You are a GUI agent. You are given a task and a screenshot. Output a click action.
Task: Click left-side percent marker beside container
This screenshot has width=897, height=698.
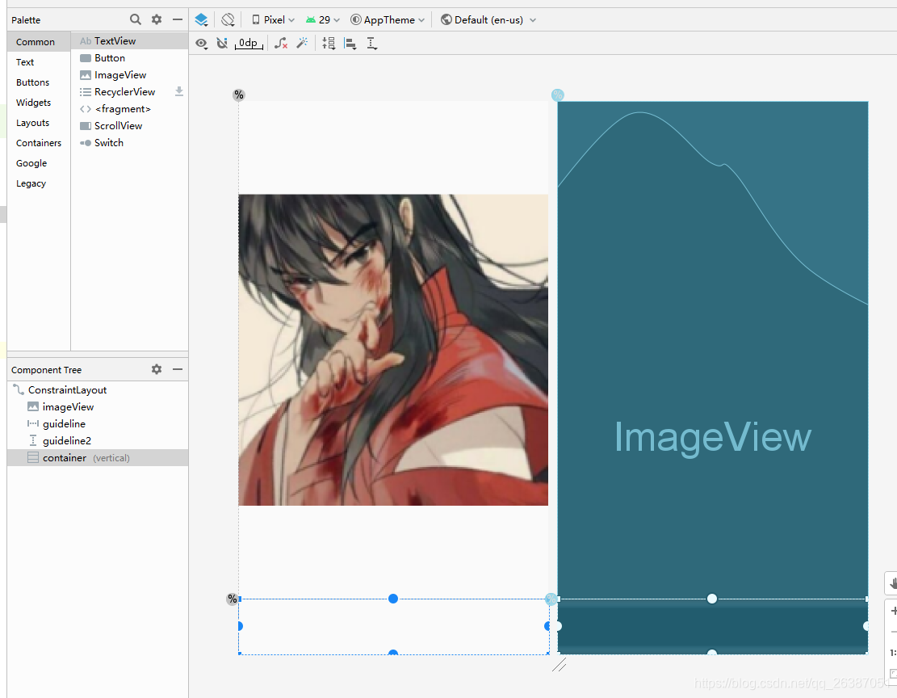tap(233, 599)
